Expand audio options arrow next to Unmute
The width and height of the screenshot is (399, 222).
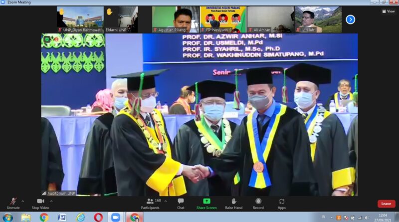pyautogui.click(x=22, y=201)
